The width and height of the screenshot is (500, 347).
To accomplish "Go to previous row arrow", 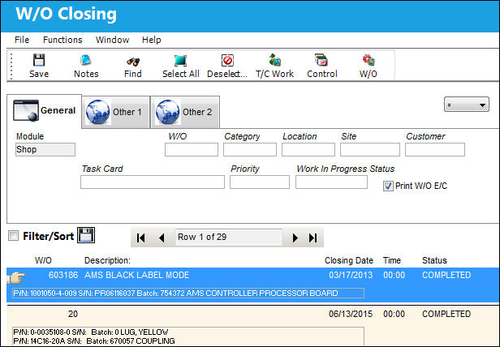I will coord(162,238).
